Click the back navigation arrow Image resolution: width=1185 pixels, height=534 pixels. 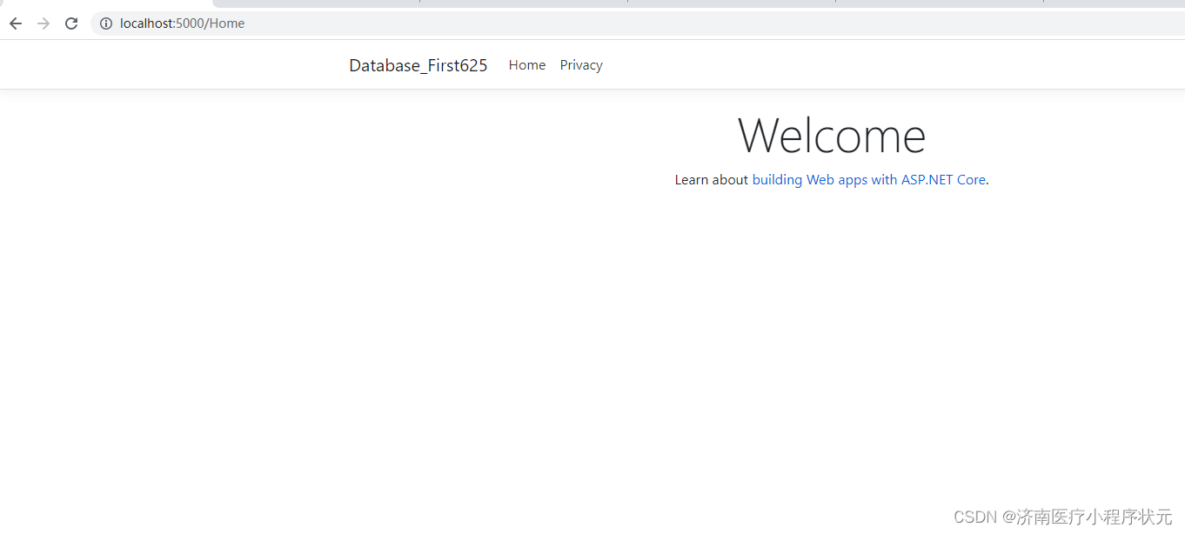tap(15, 23)
